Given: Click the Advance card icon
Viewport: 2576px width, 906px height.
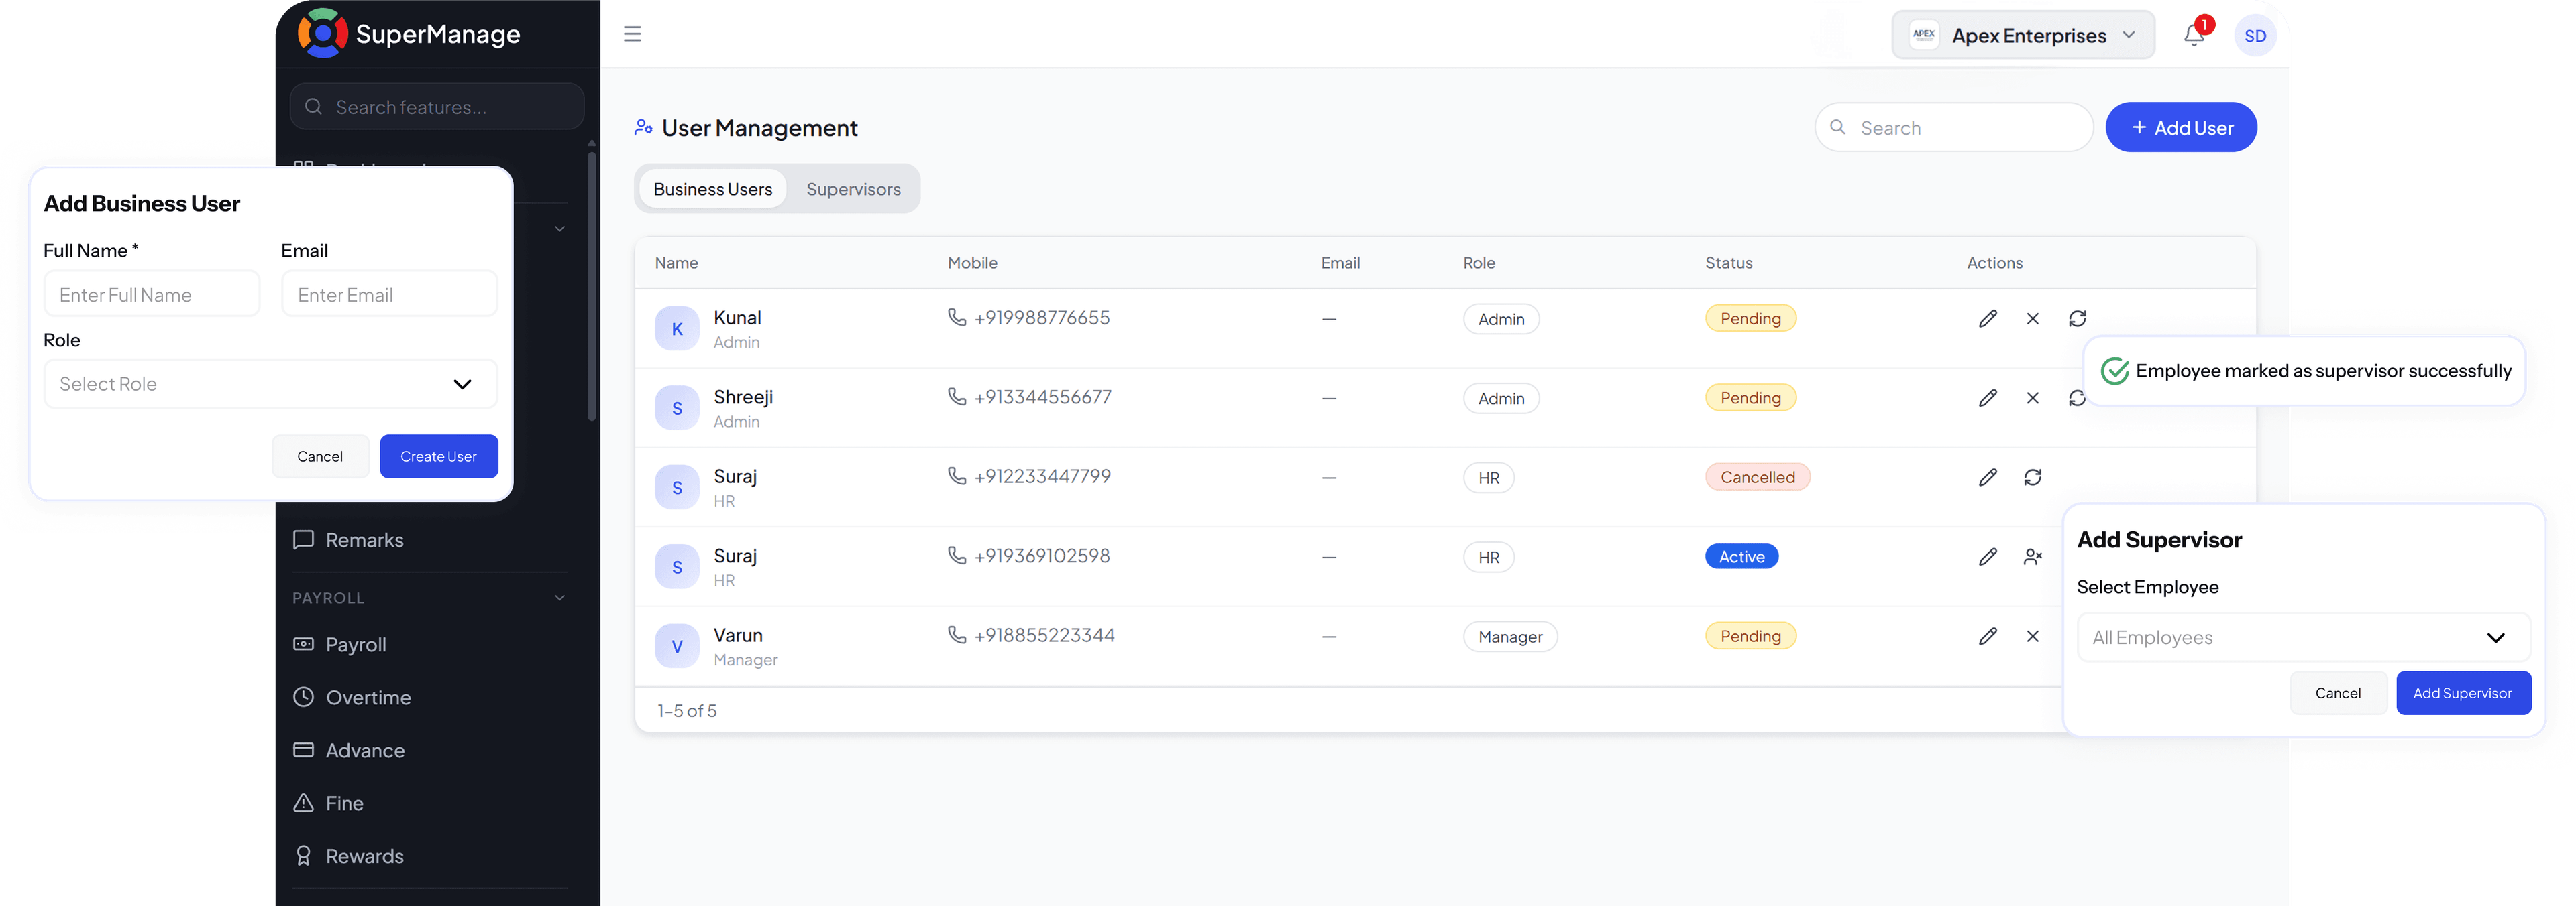Looking at the screenshot, I should click(303, 750).
